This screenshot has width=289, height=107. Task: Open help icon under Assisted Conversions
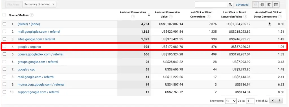[133, 17]
